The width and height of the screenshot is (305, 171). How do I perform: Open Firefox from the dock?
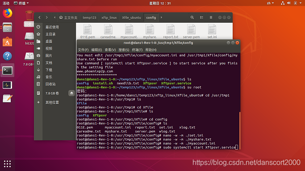point(8,13)
